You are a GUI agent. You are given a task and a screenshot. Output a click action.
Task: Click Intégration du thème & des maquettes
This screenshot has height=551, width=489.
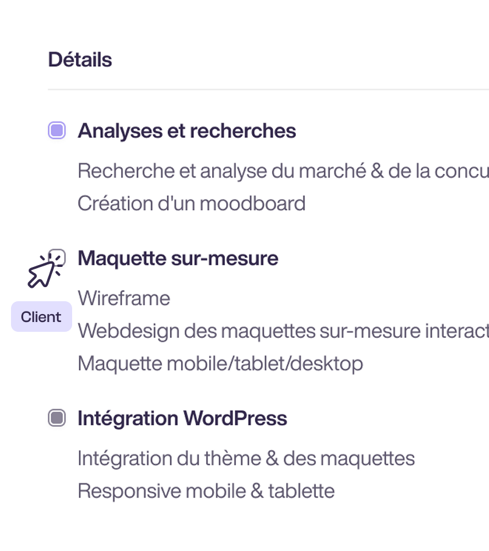tap(246, 459)
